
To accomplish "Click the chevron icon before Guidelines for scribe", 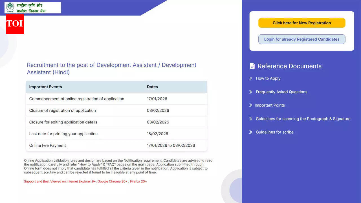I will 251,132.
